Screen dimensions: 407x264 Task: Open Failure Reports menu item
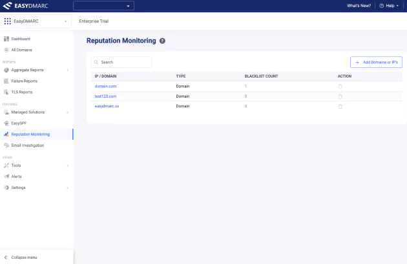click(25, 81)
